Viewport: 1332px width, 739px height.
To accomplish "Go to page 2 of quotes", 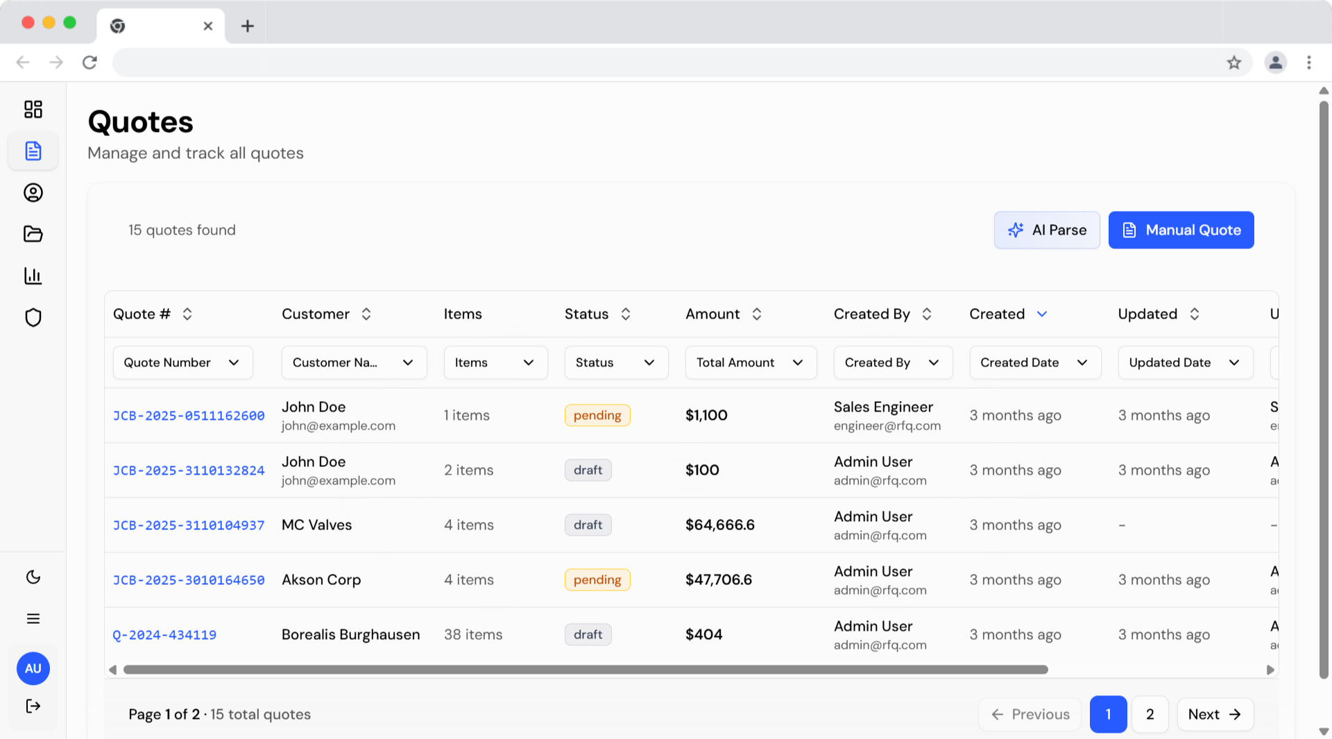I will pyautogui.click(x=1150, y=714).
